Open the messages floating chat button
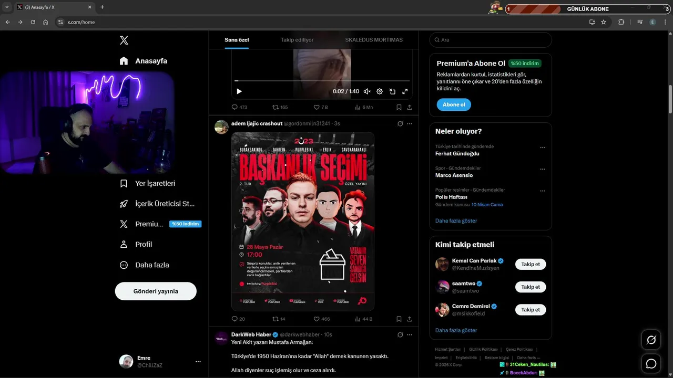Image resolution: width=673 pixels, height=378 pixels. (651, 363)
